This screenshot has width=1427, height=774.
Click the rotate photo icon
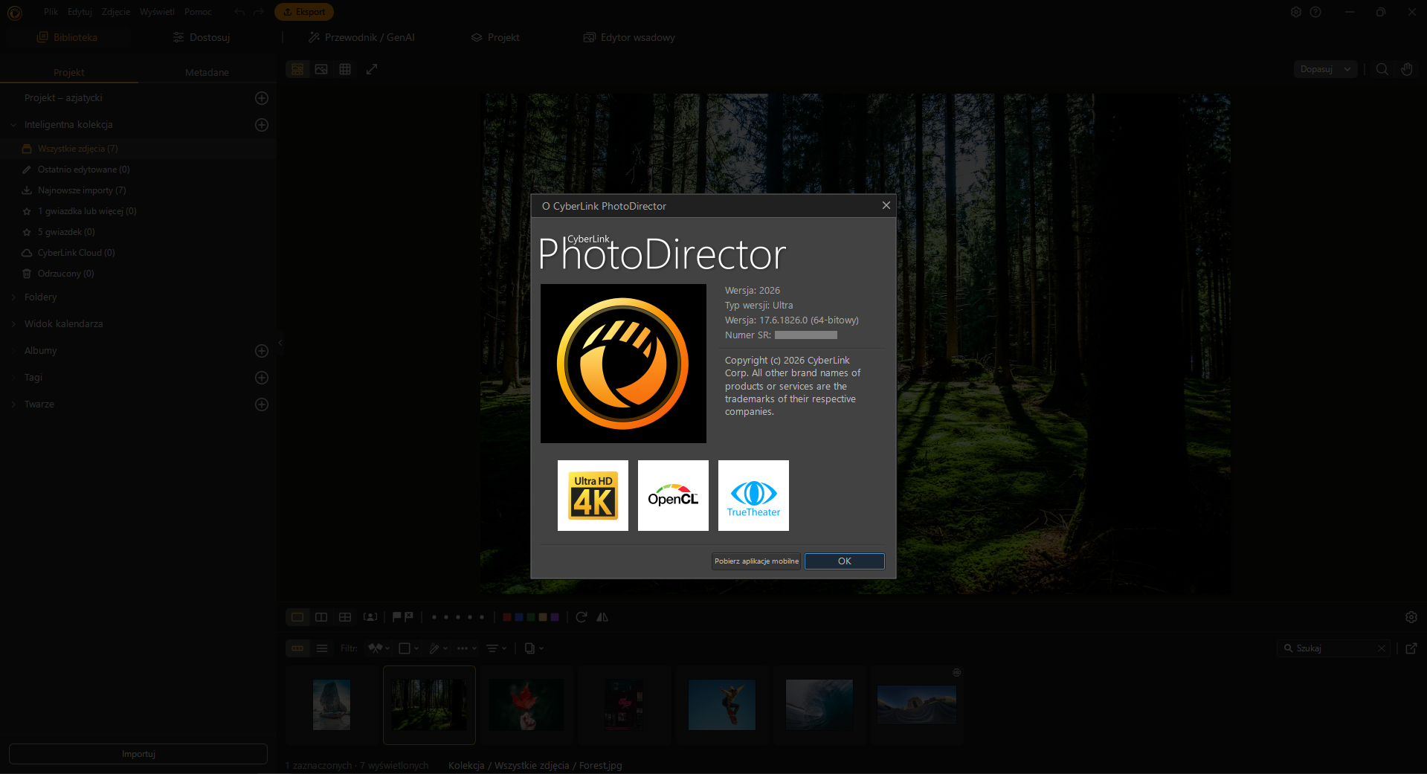(x=582, y=617)
